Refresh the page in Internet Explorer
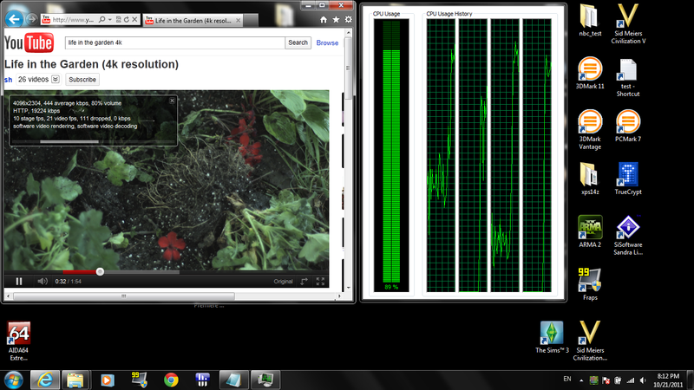 [127, 19]
